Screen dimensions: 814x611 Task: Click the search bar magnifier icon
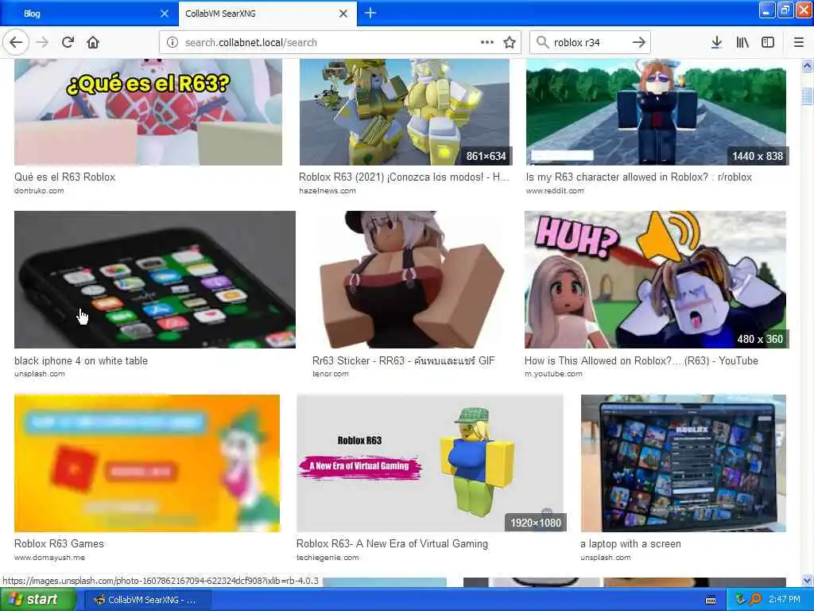pyautogui.click(x=542, y=42)
